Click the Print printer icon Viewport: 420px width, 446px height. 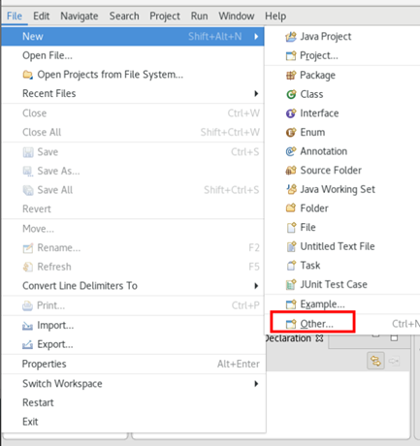pyautogui.click(x=27, y=305)
